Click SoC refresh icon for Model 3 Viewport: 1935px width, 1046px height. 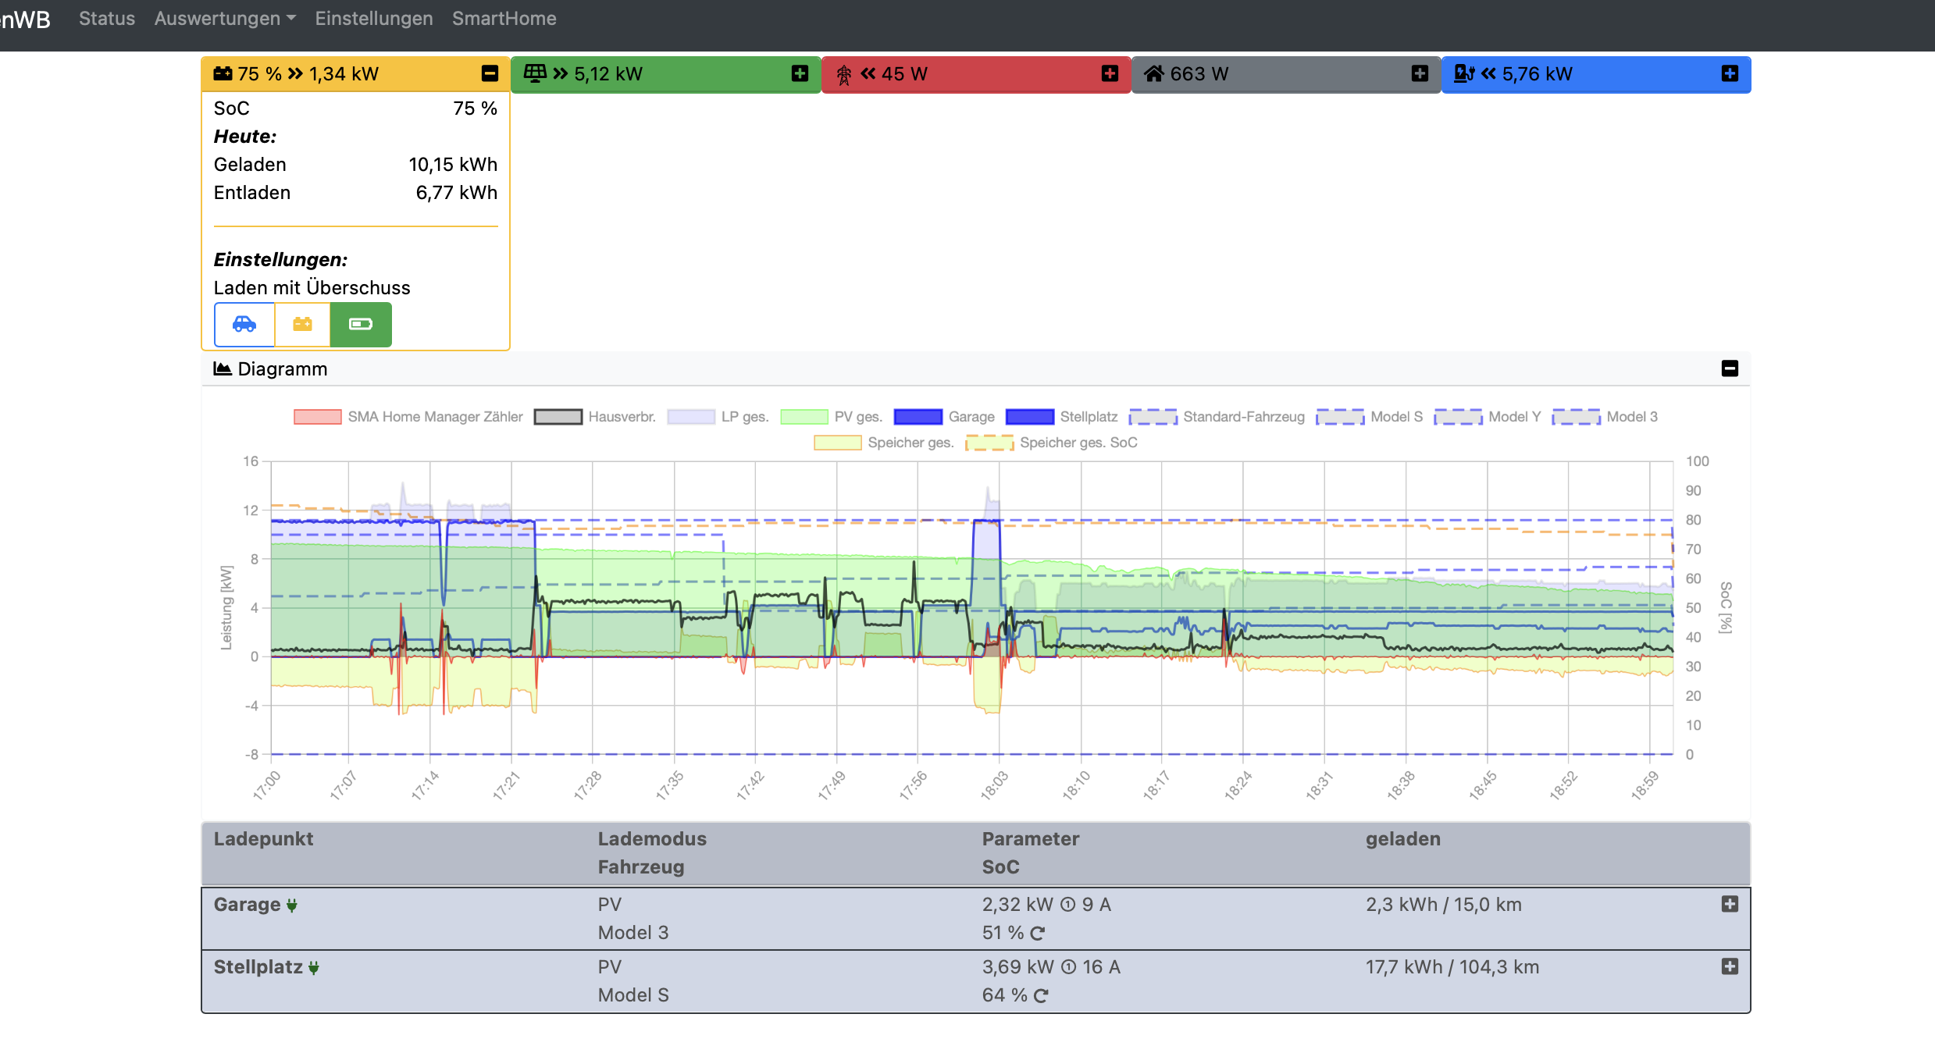click(x=1038, y=934)
